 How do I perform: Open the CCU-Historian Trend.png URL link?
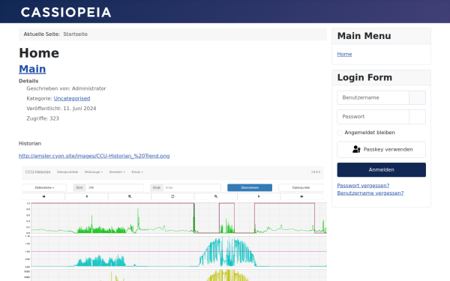94,156
